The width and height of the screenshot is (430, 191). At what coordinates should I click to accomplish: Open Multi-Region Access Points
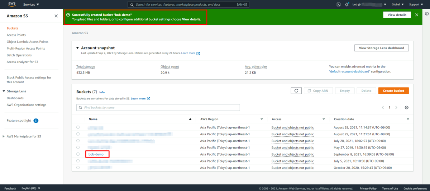click(26, 48)
